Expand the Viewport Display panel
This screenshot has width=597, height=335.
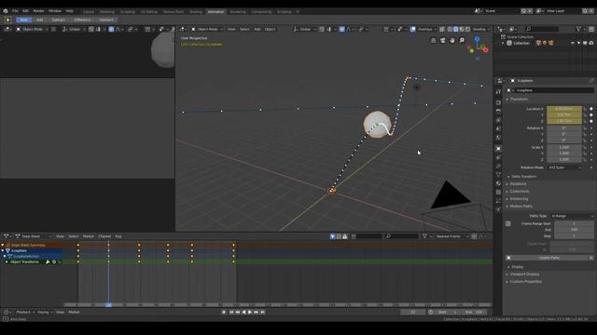523,275
